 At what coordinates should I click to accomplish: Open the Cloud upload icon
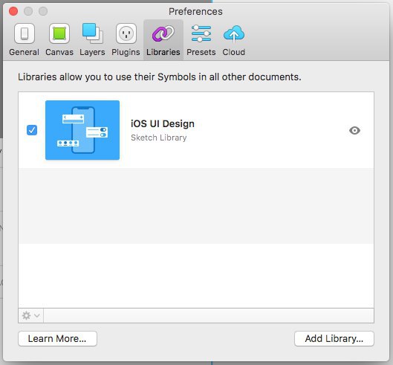(x=233, y=33)
